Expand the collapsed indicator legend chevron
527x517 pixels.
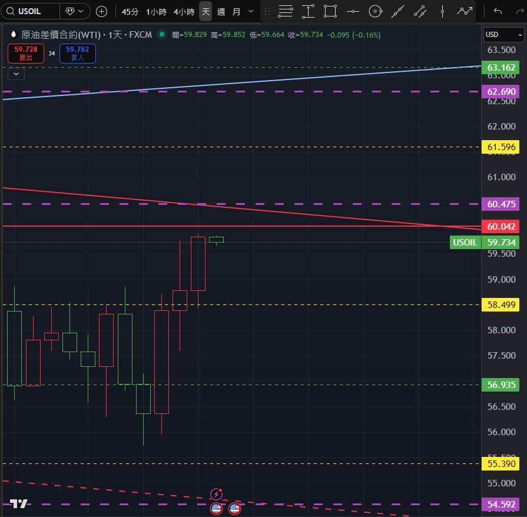16,74
